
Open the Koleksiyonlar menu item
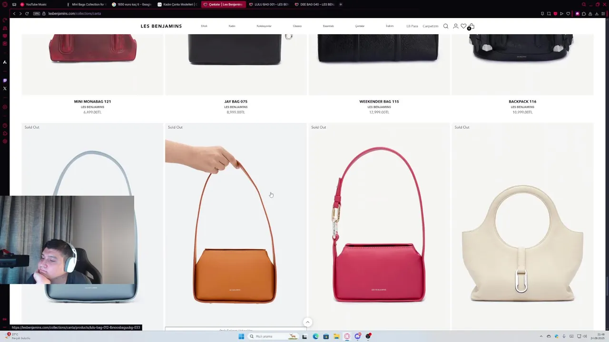pos(264,26)
